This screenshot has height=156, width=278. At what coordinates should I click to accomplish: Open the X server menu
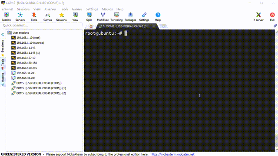(x=50, y=9)
